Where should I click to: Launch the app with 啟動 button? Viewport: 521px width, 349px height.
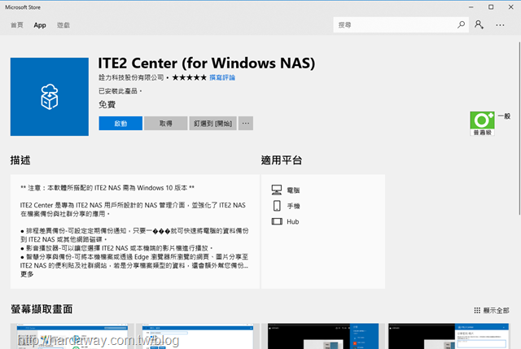(x=120, y=124)
